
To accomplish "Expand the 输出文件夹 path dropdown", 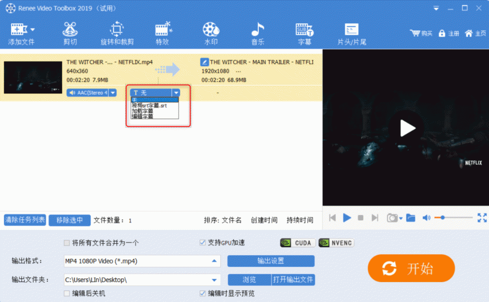I will coord(214,280).
